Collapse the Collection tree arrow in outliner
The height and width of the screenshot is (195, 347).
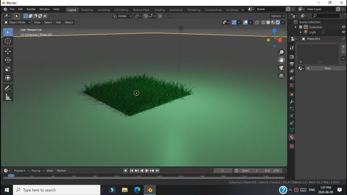pyautogui.click(x=295, y=27)
